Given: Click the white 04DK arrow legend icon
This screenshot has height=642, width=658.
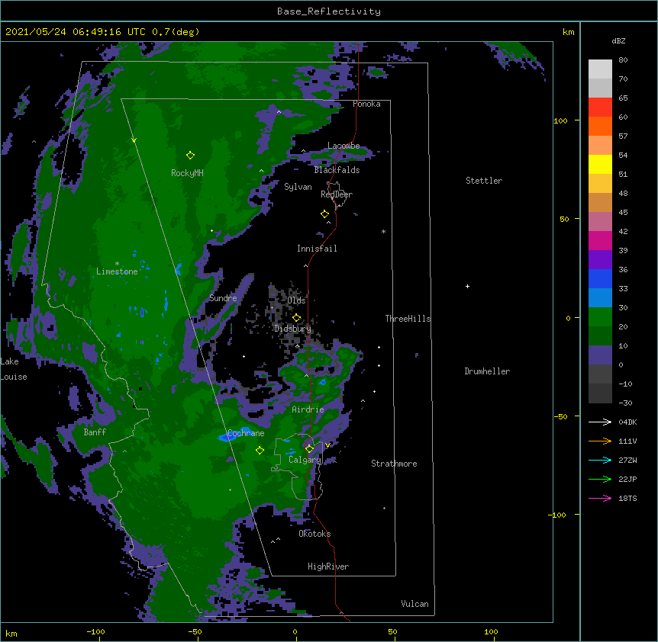Looking at the screenshot, I should click(x=600, y=422).
